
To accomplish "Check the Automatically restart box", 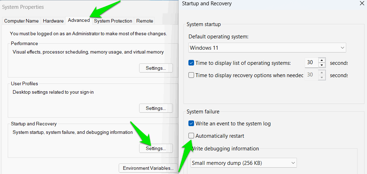I will click(191, 136).
